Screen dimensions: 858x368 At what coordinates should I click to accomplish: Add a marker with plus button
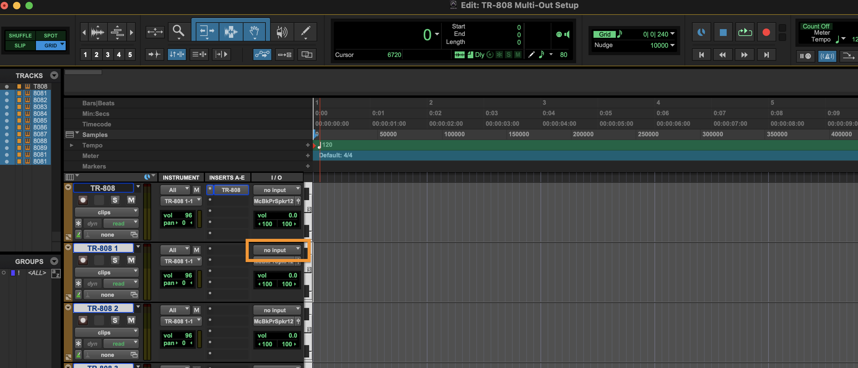coord(308,166)
